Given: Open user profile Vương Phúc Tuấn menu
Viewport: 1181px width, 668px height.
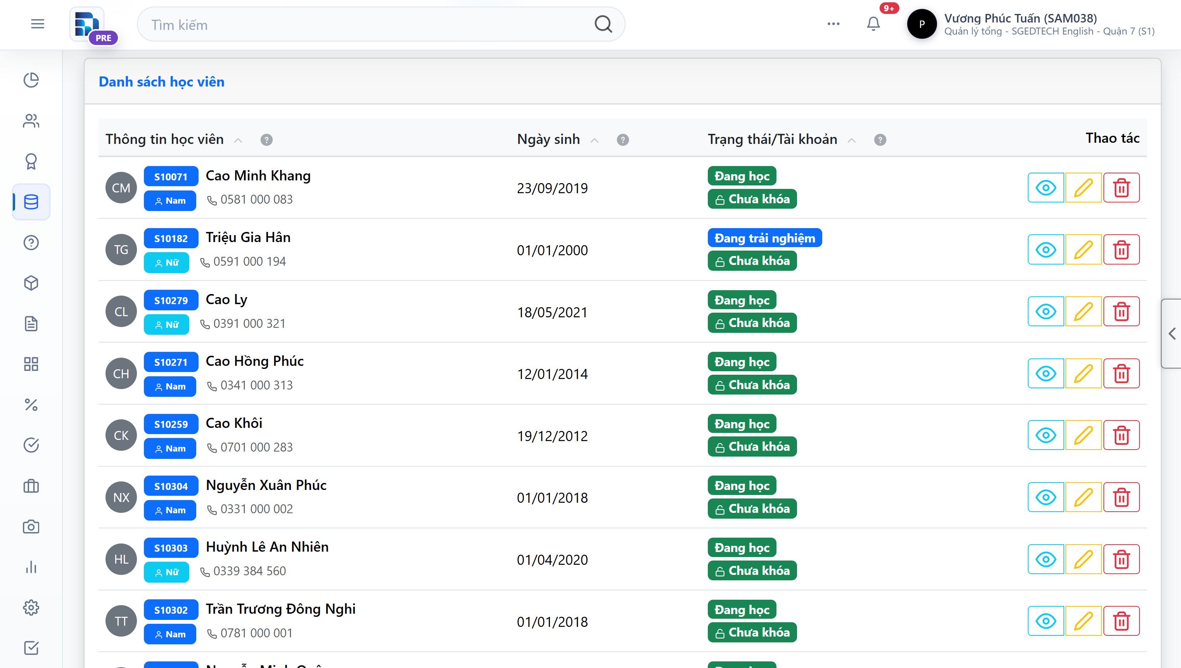Looking at the screenshot, I should click(1031, 24).
